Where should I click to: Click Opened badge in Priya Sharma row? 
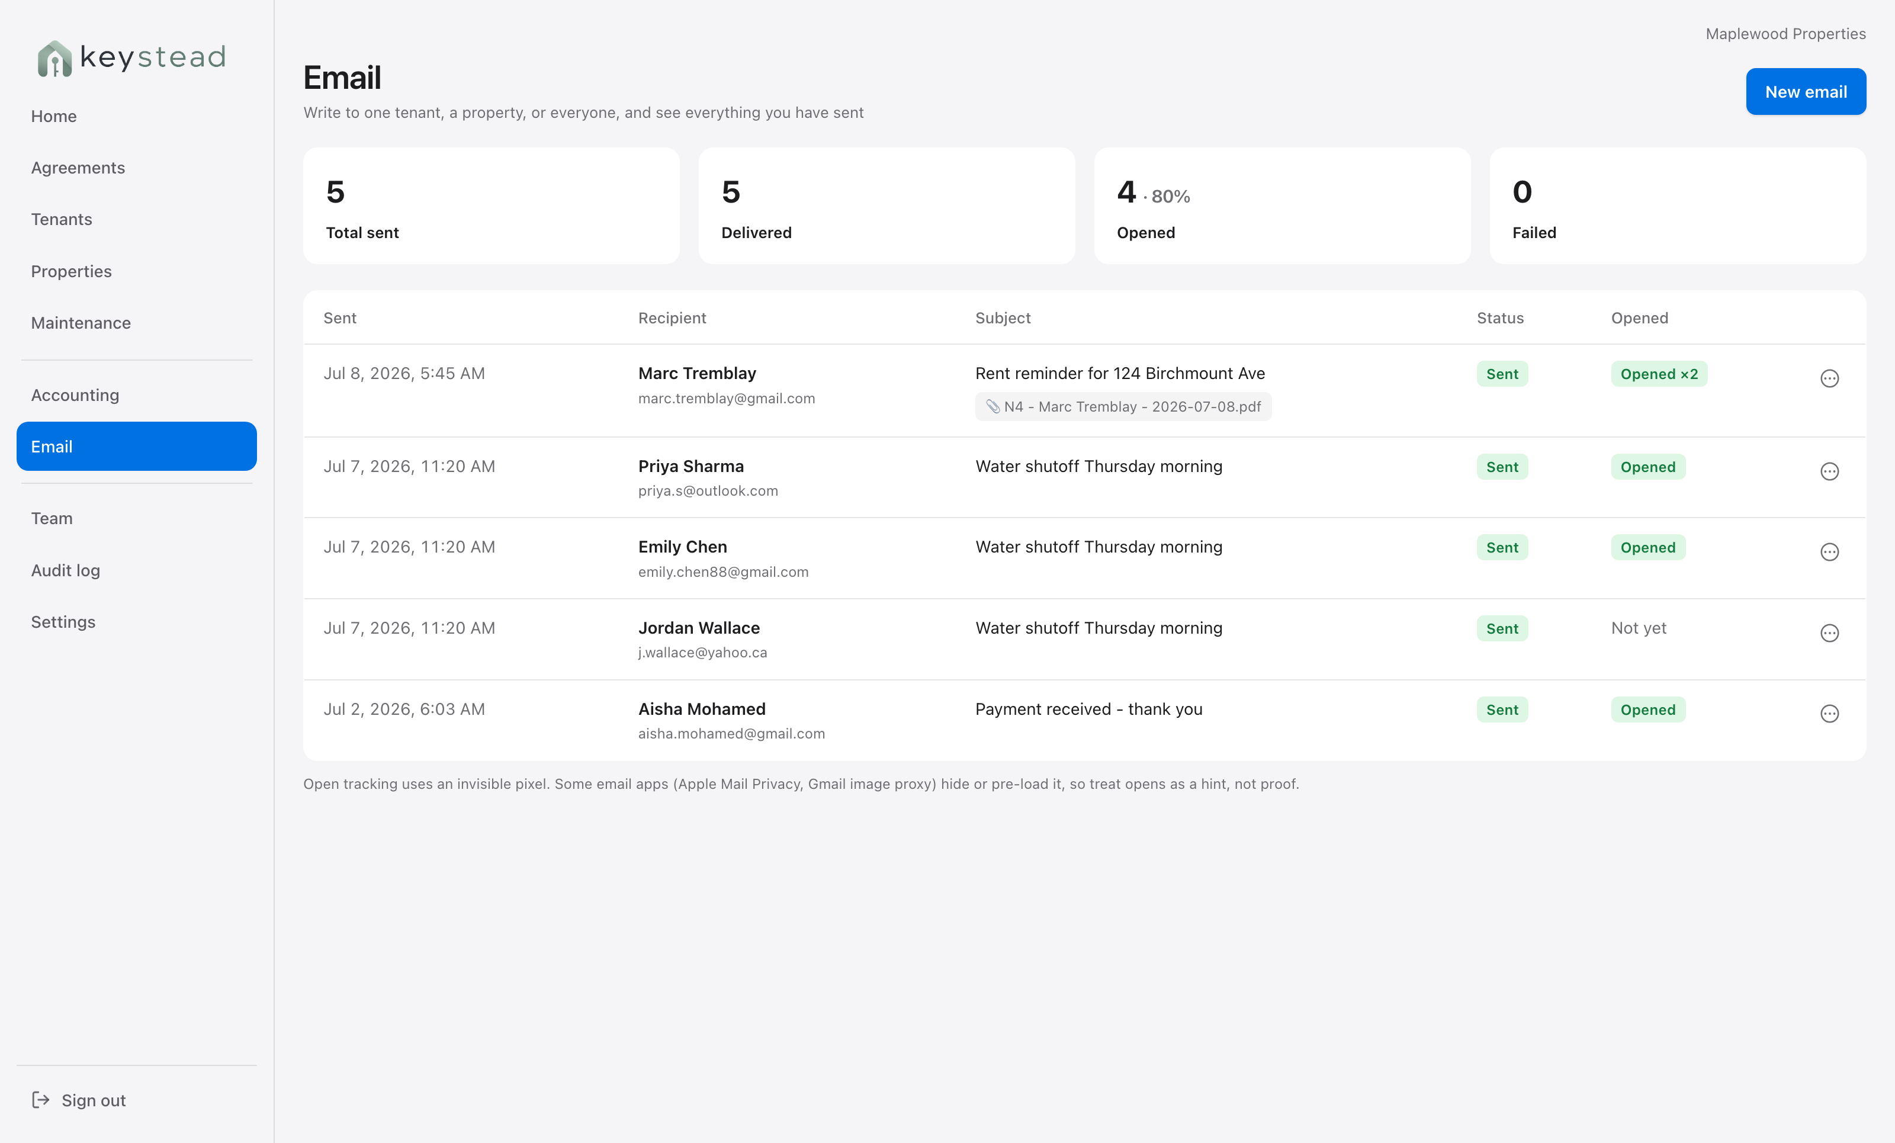(x=1648, y=467)
